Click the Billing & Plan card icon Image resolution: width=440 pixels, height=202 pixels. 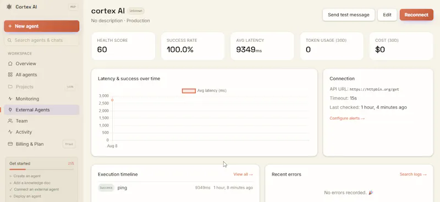pos(10,144)
